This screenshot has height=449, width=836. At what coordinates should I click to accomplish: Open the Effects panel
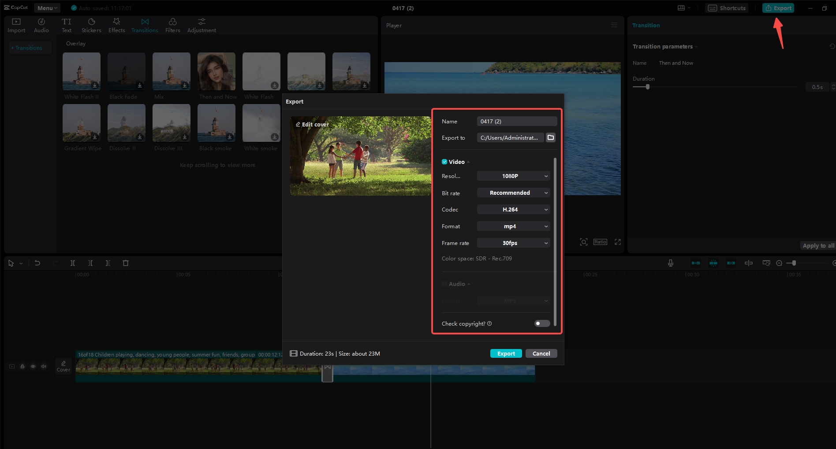pos(116,24)
